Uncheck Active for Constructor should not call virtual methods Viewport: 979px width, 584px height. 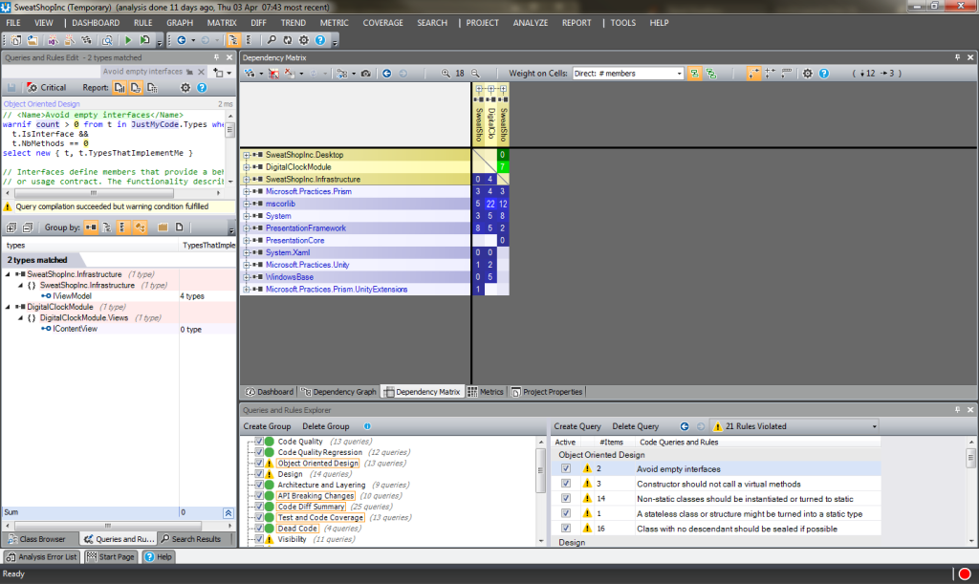point(566,484)
